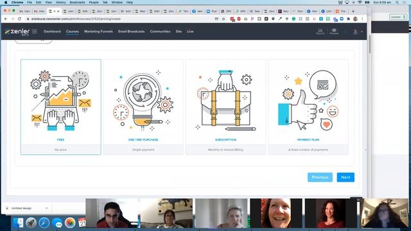Select the Payment Plan card
The image size is (411, 231).
pos(308,107)
